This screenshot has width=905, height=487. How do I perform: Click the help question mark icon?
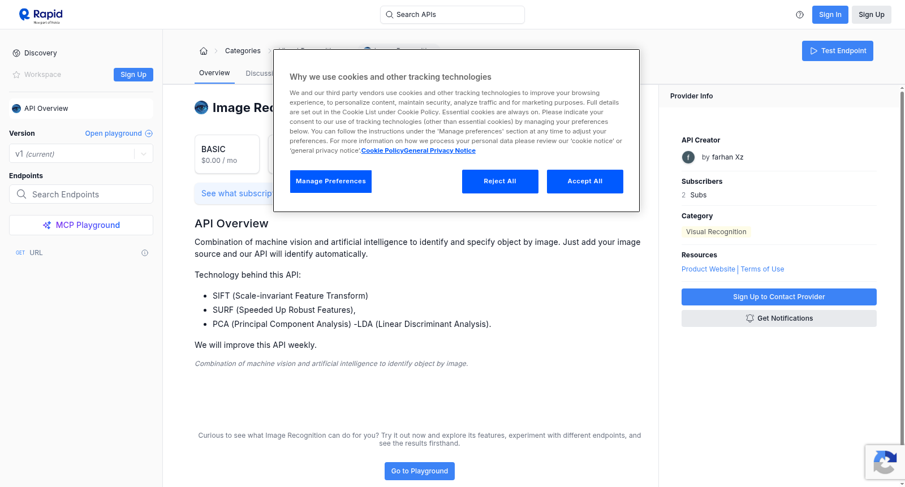click(800, 15)
